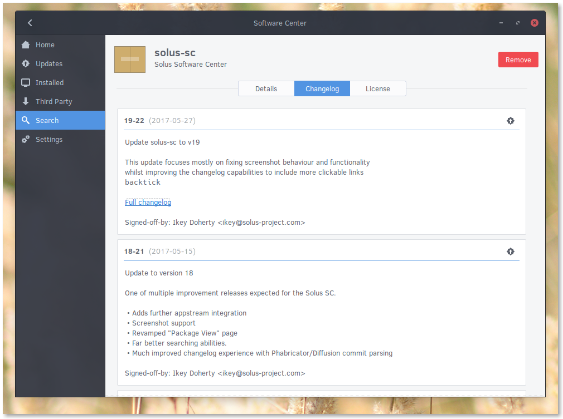Click the gear icon on 18-21 entry
The height and width of the screenshot is (419, 563).
(511, 252)
